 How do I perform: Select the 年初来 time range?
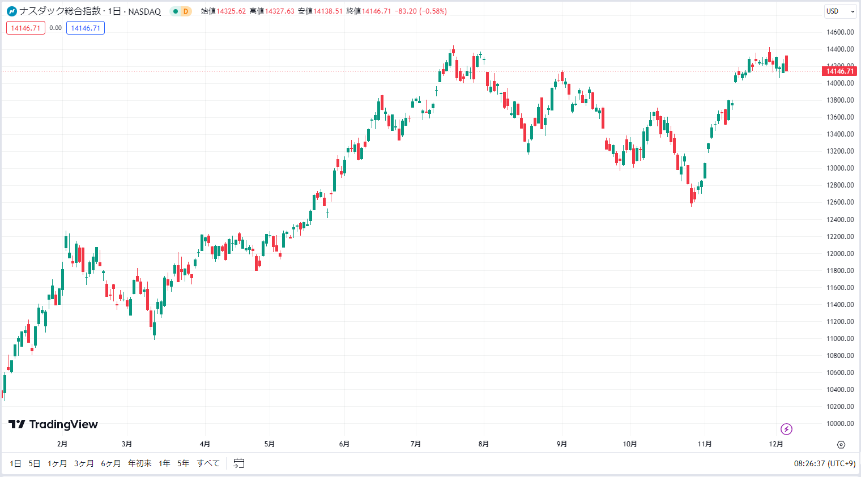point(140,463)
